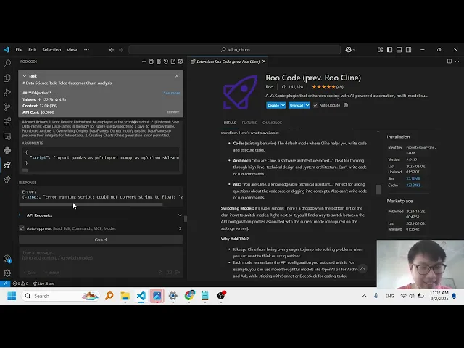The height and width of the screenshot is (348, 464).
Task: Click the Uninstall extension button
Action: coord(297,105)
